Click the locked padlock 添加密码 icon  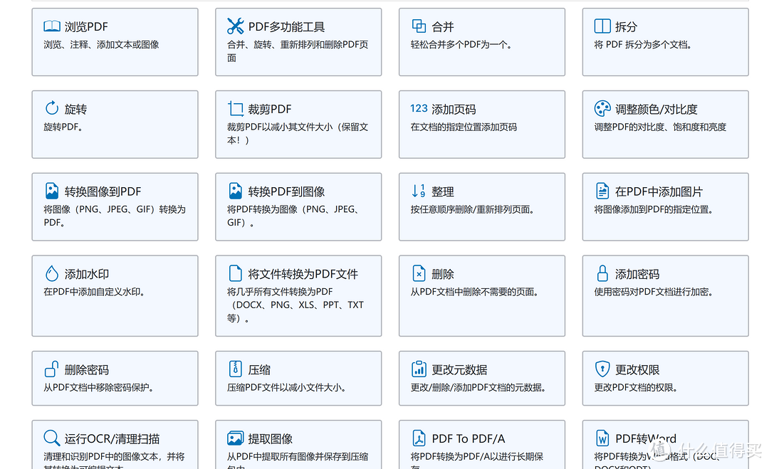point(602,273)
